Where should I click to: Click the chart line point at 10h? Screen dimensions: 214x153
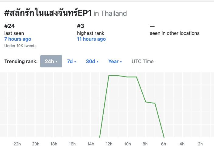pyautogui.click(x=127, y=77)
